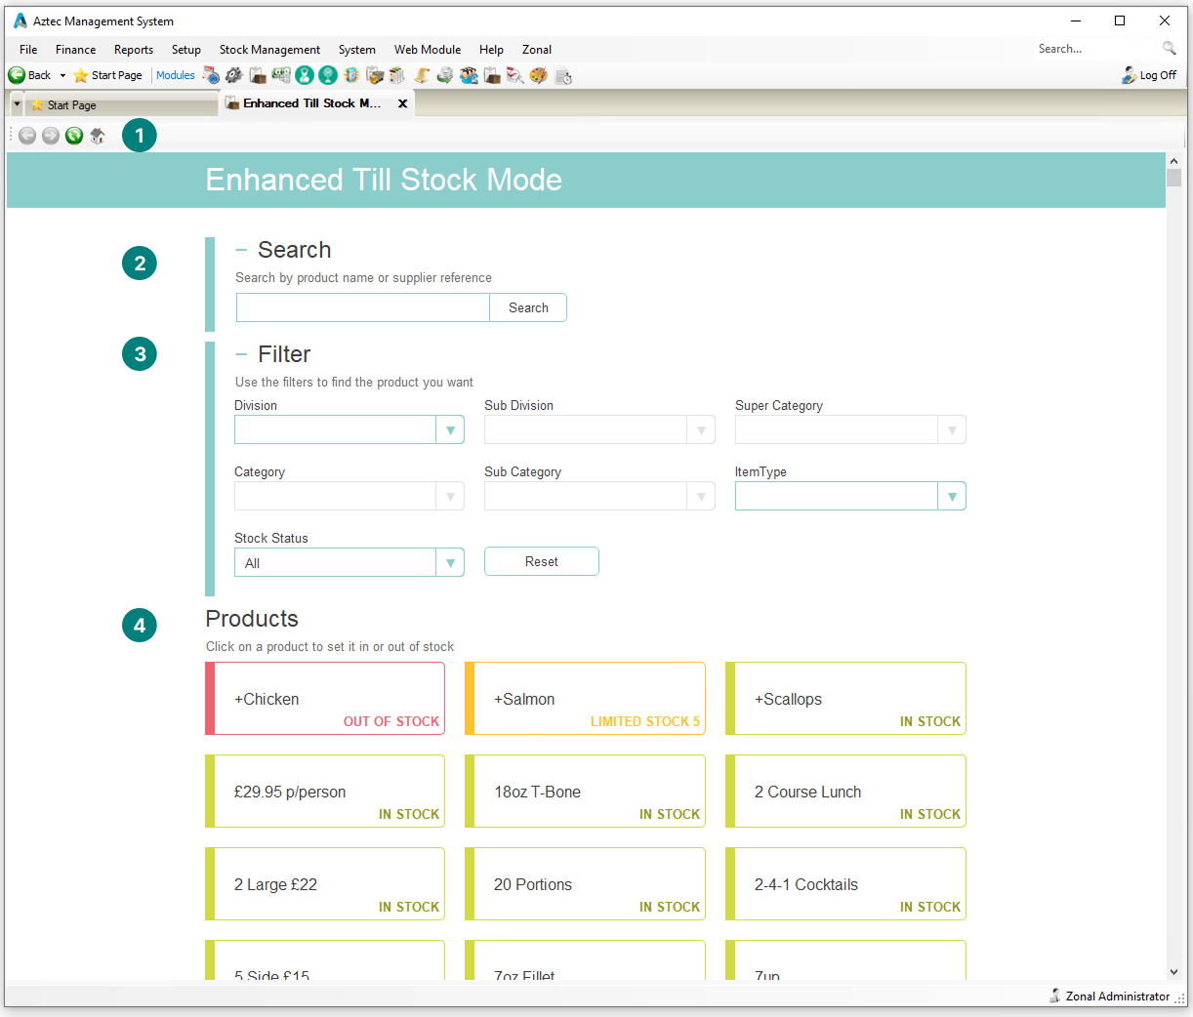
Task: Click the green Back arrow icon
Action: pyautogui.click(x=17, y=75)
